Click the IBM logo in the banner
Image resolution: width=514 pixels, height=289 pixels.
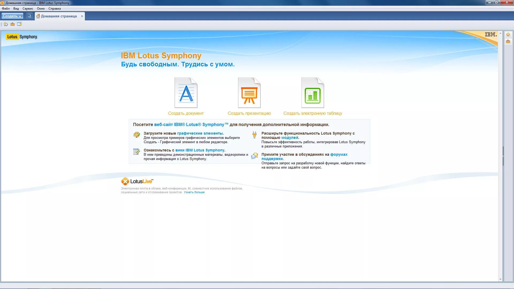click(491, 35)
